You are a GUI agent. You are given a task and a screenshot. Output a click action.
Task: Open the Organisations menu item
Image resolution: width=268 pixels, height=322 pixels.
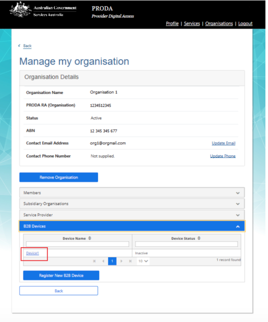219,24
